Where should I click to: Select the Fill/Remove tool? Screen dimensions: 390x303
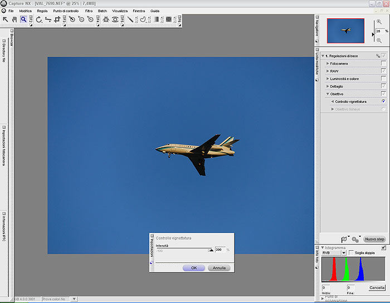click(x=169, y=19)
